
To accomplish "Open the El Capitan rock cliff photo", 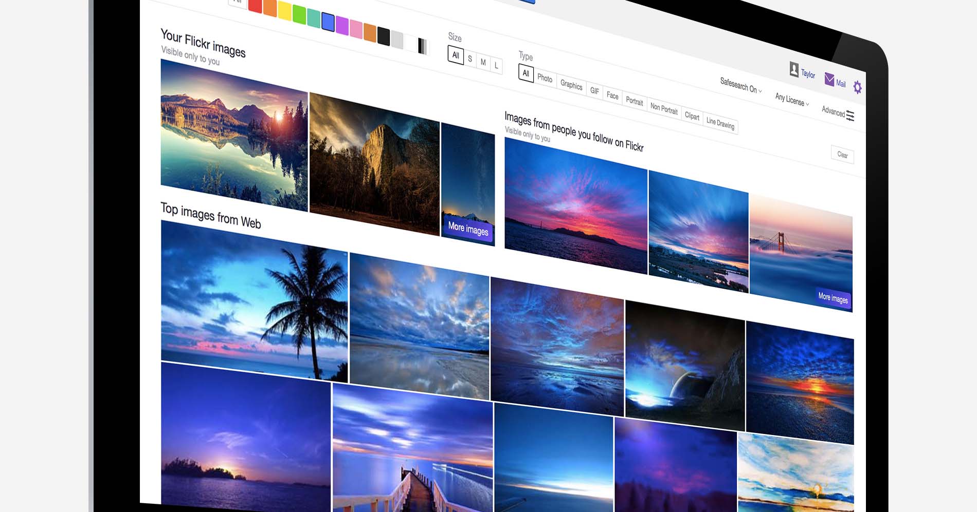I will pyautogui.click(x=374, y=164).
